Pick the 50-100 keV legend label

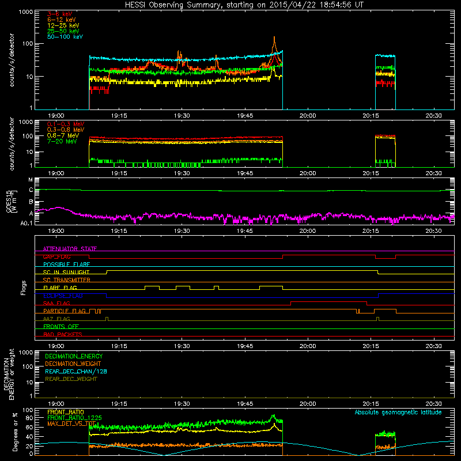click(x=65, y=37)
